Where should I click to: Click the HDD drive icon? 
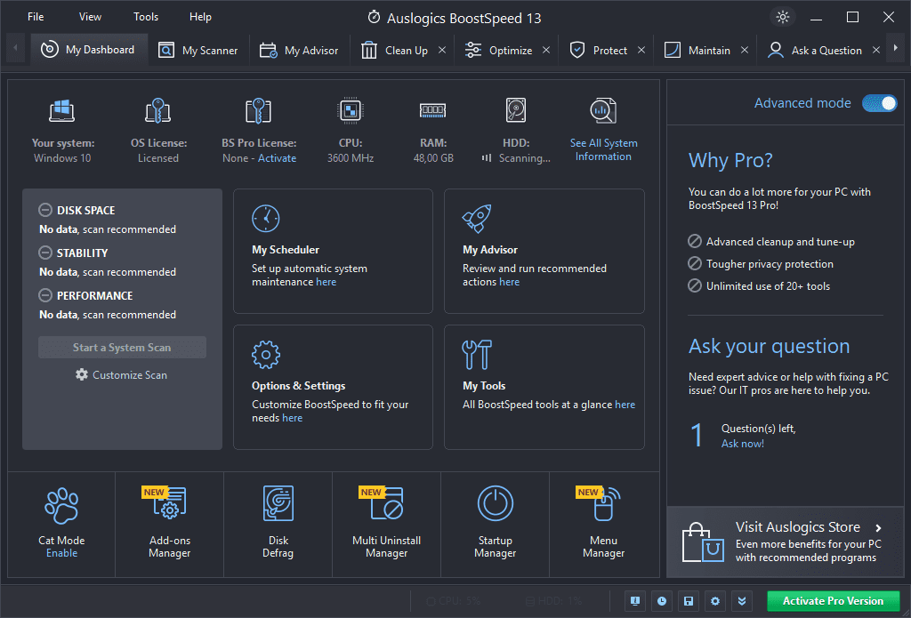[x=516, y=109]
